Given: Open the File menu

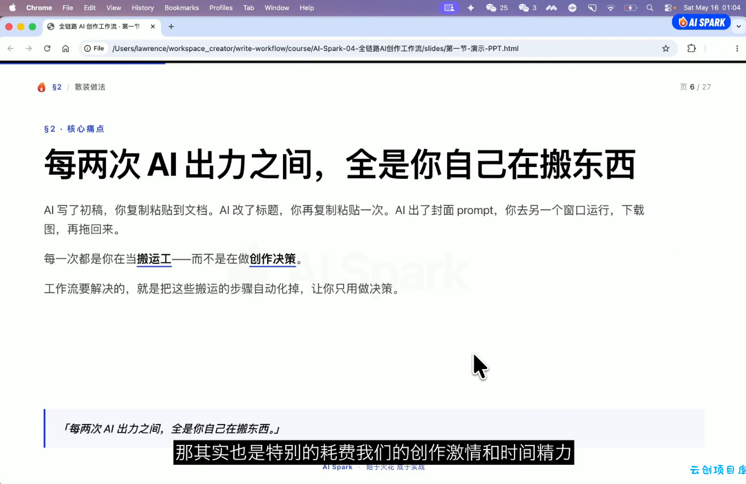Looking at the screenshot, I should coord(67,8).
